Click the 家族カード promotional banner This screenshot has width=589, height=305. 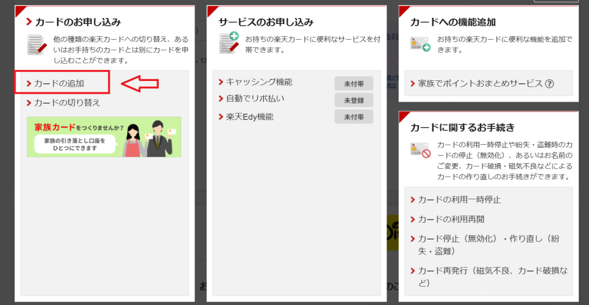tap(104, 137)
